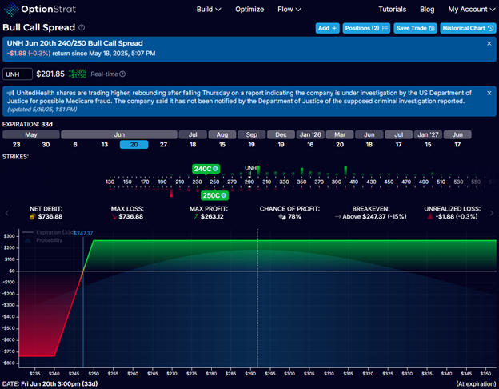499x389 pixels.
Task: Select Mar 20 expiration
Action: (340, 145)
